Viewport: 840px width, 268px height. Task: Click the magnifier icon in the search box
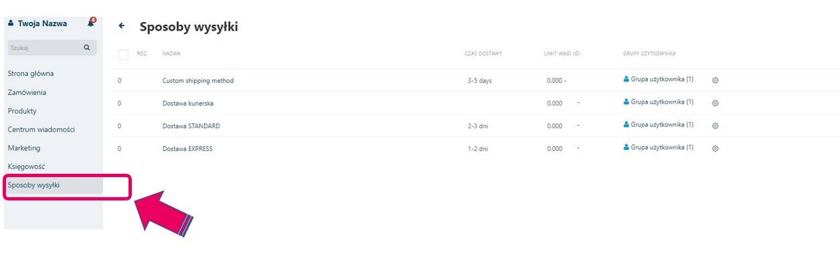pyautogui.click(x=86, y=48)
